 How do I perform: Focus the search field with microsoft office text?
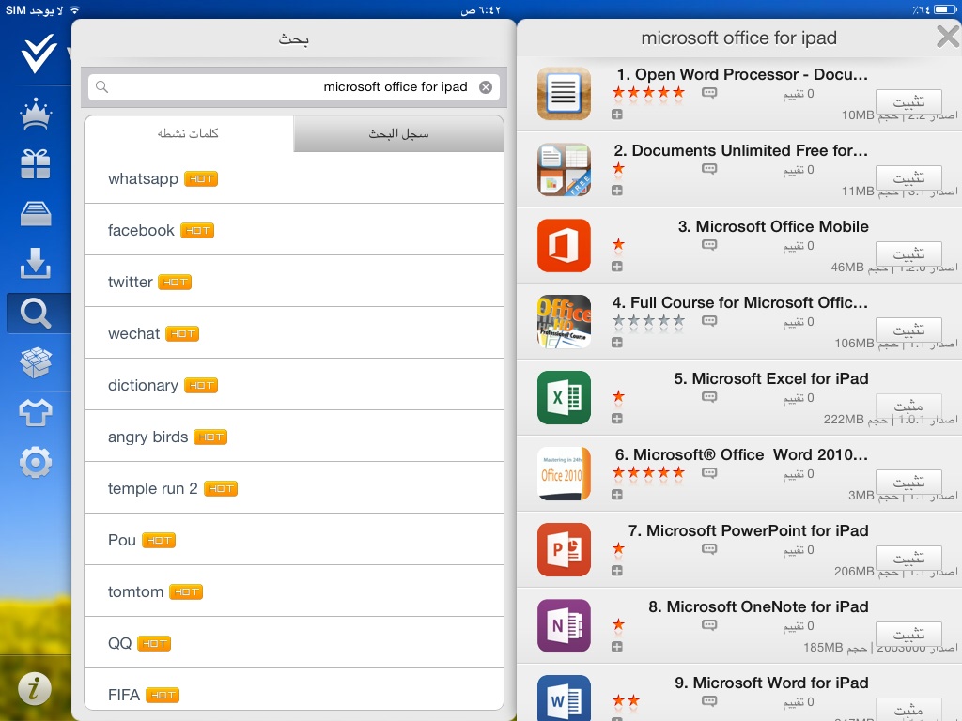coord(294,87)
